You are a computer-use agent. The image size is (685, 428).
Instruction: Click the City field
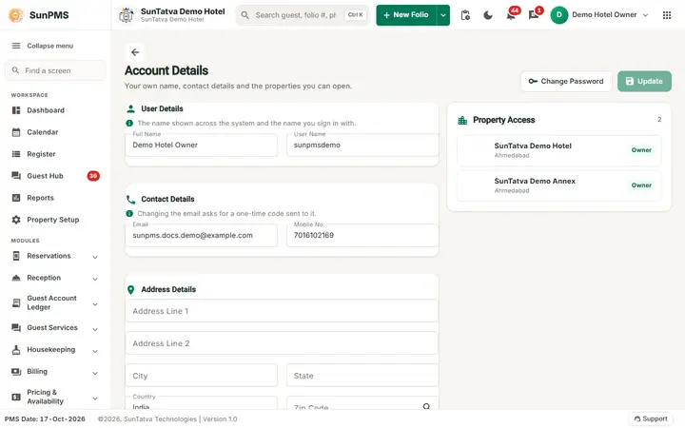202,376
